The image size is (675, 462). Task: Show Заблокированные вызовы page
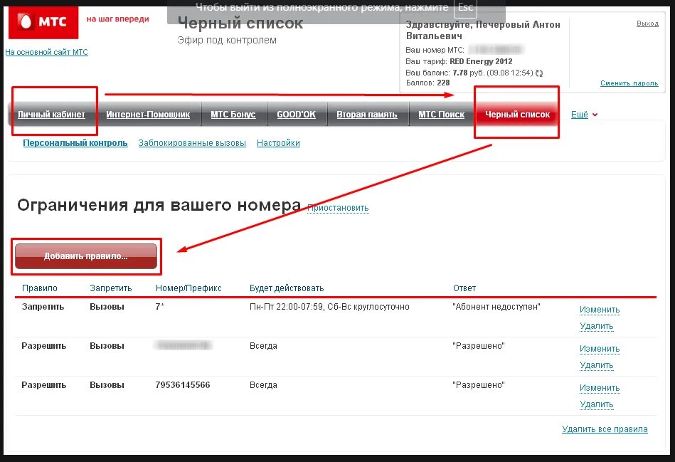(192, 142)
